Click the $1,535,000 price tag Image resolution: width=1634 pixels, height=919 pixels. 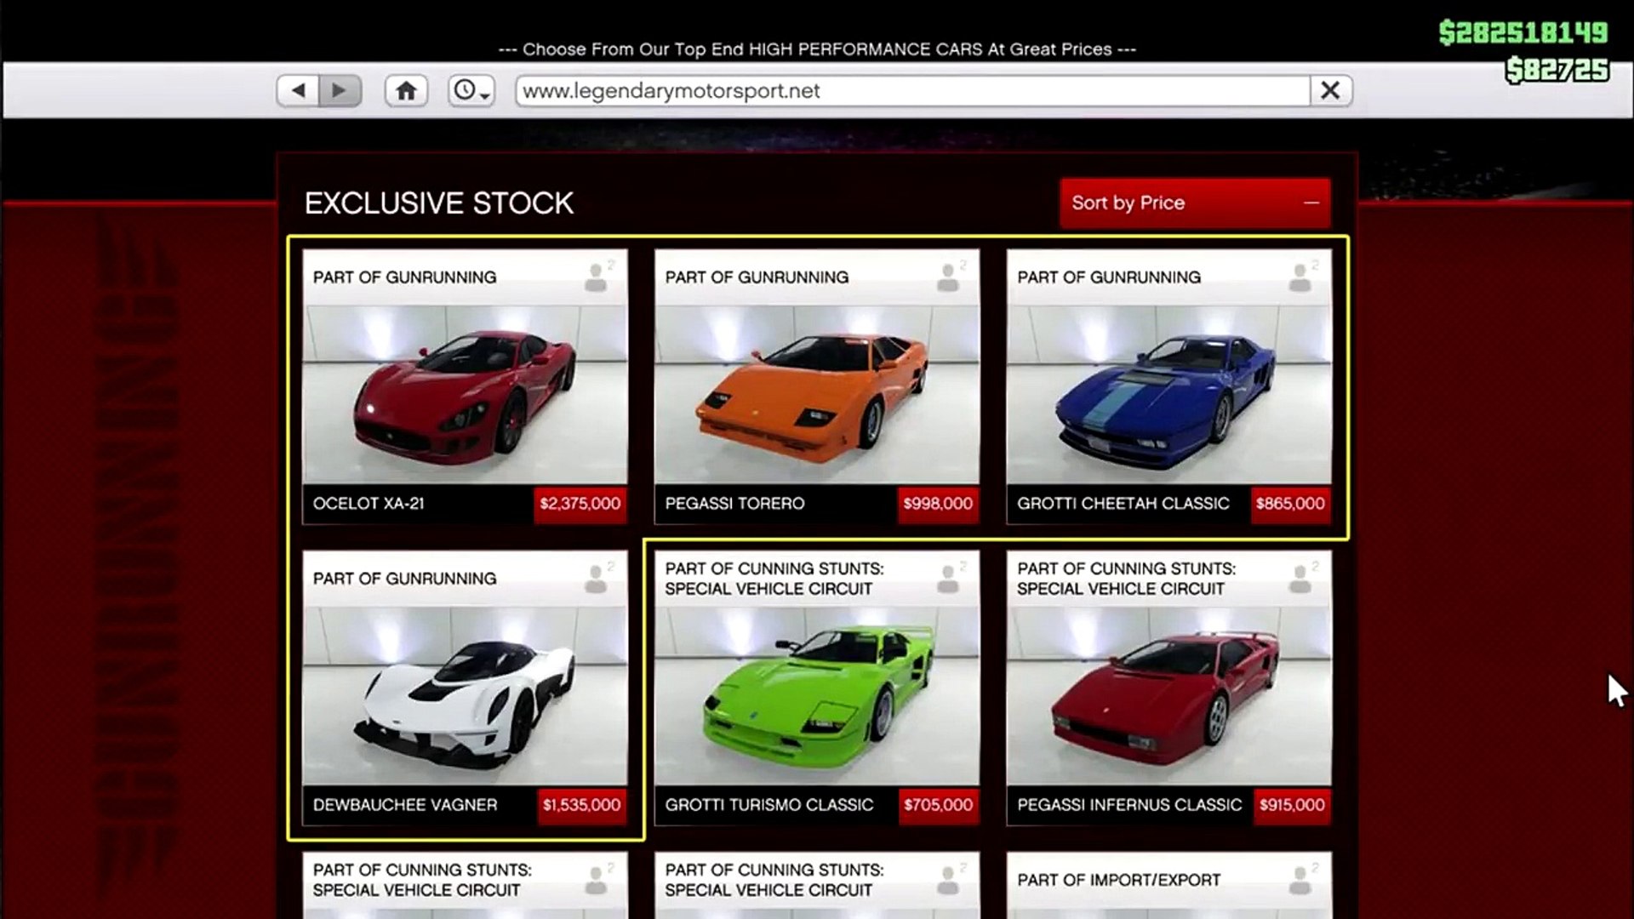582,805
